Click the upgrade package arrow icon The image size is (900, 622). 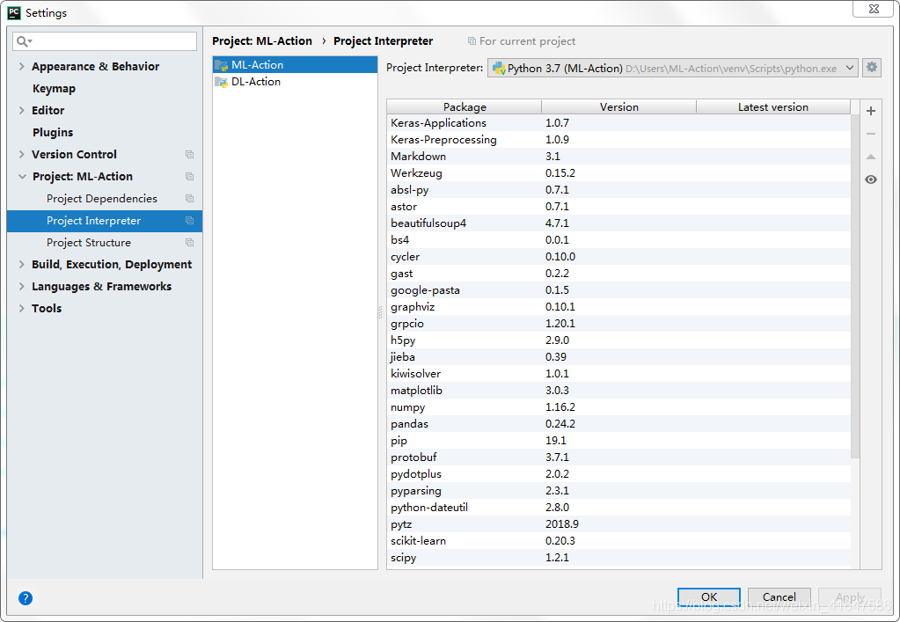click(x=871, y=157)
